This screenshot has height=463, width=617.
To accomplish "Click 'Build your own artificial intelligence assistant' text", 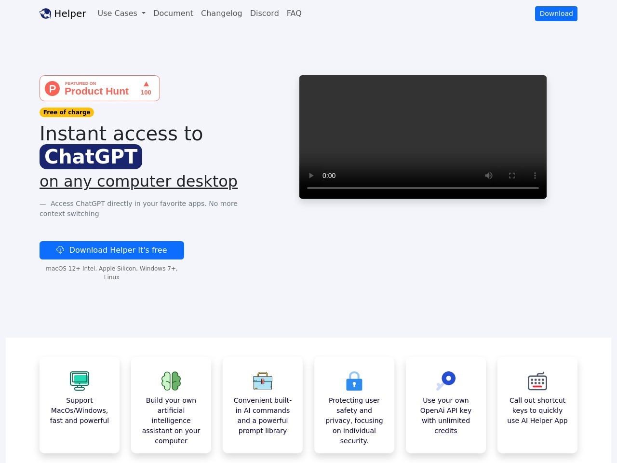I will pos(171,421).
